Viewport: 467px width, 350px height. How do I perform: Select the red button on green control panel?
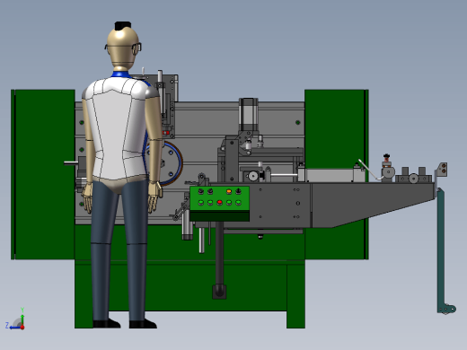pyautogui.click(x=219, y=203)
